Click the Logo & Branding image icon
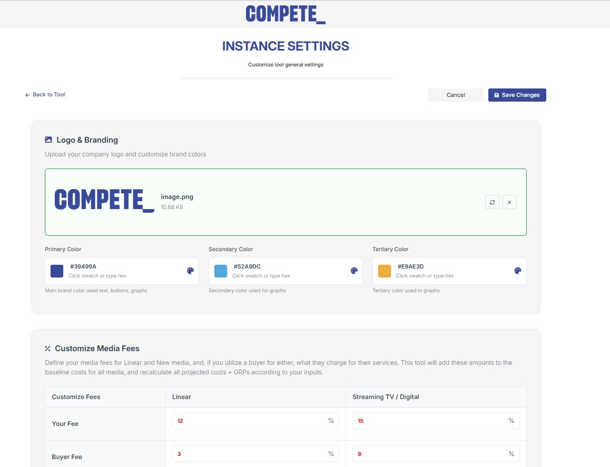This screenshot has height=467, width=610. pos(48,140)
